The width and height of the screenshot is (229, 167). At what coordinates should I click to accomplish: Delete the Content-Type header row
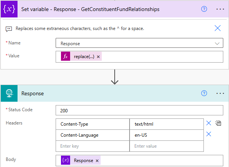click(x=208, y=123)
